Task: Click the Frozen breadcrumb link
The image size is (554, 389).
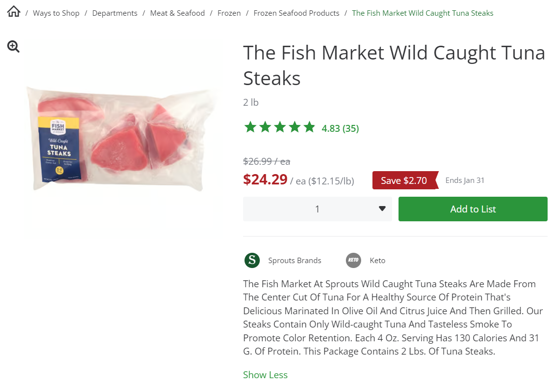Action: point(229,13)
